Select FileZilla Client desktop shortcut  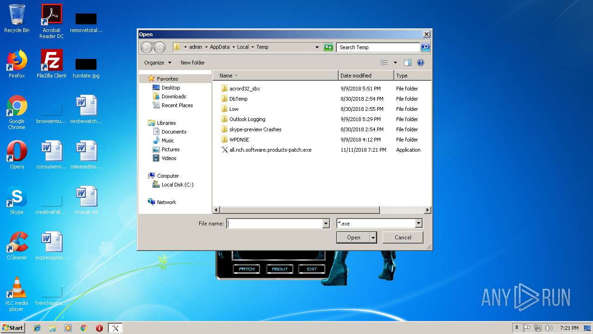(51, 64)
